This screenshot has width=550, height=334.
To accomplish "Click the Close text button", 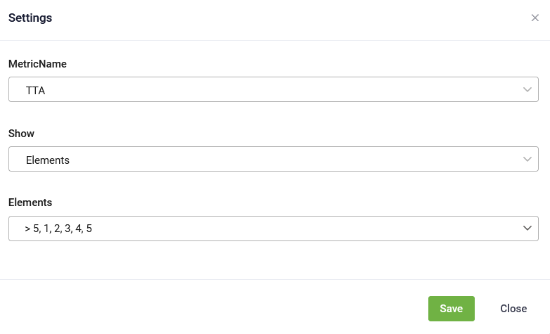I will [513, 309].
